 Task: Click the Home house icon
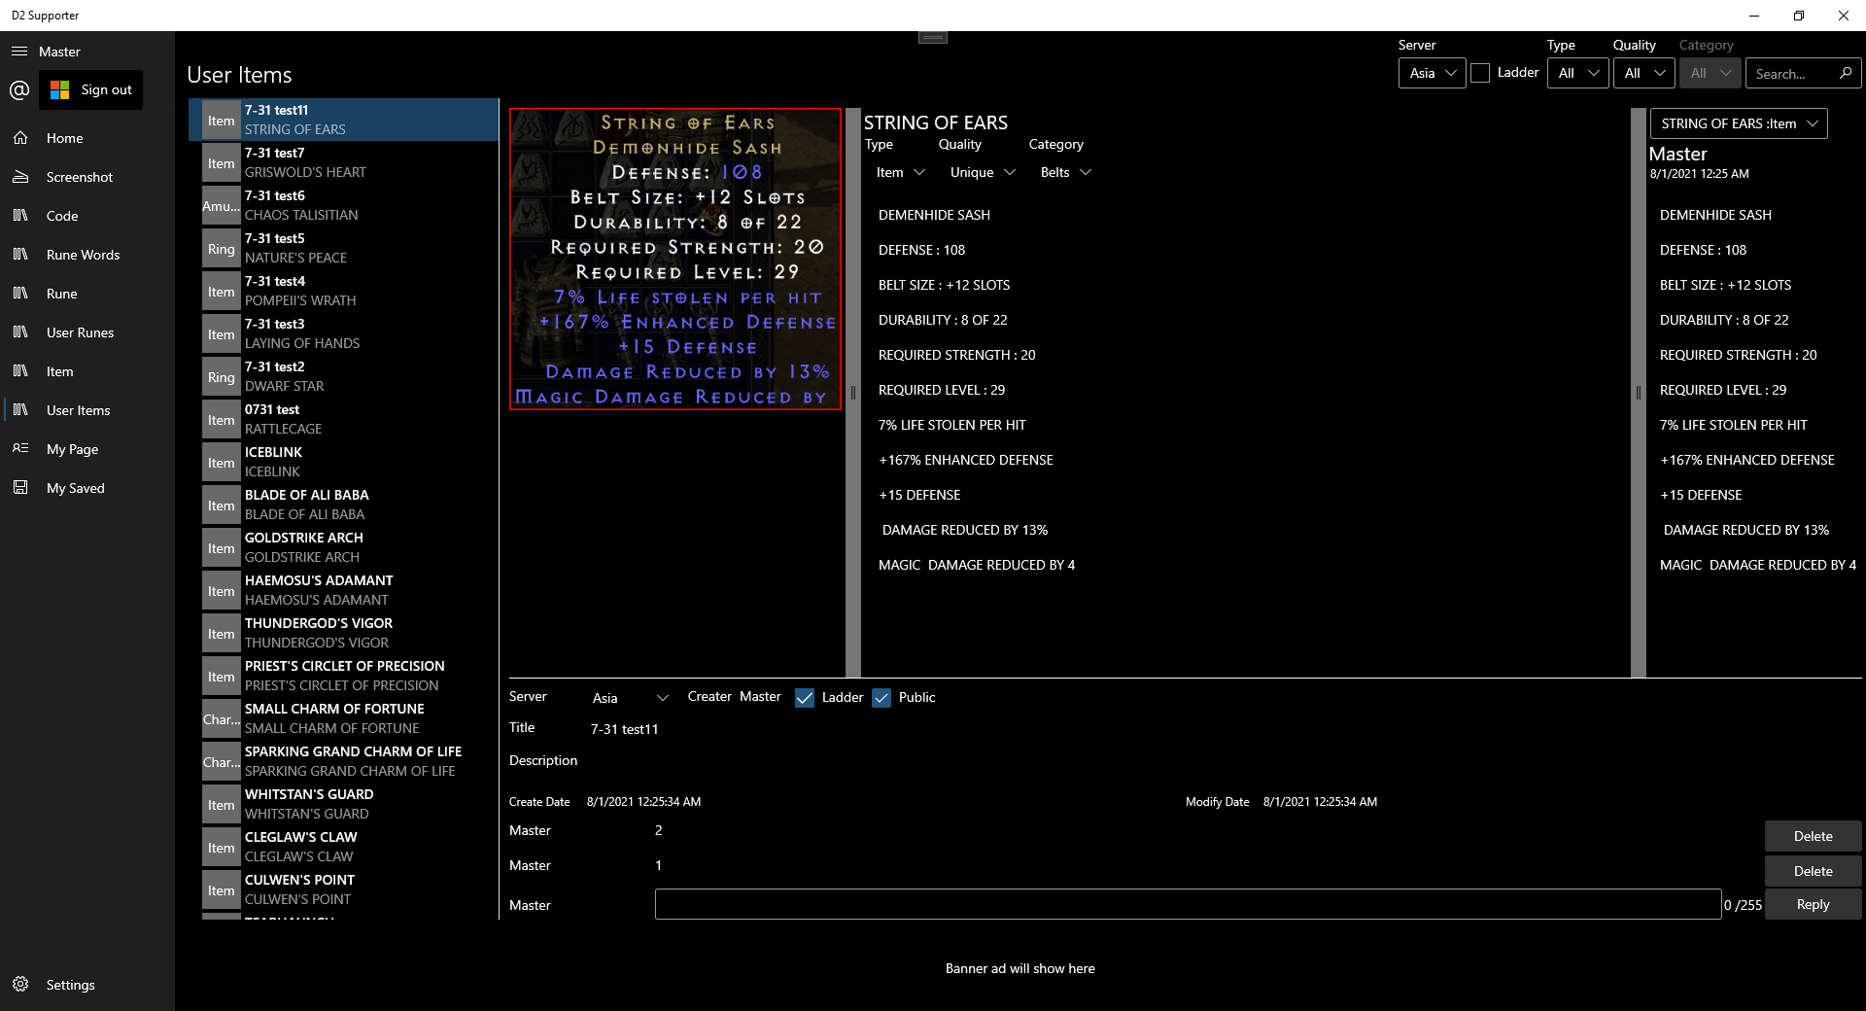click(20, 138)
